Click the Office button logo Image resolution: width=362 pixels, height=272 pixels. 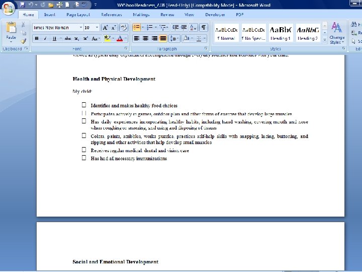[9, 9]
